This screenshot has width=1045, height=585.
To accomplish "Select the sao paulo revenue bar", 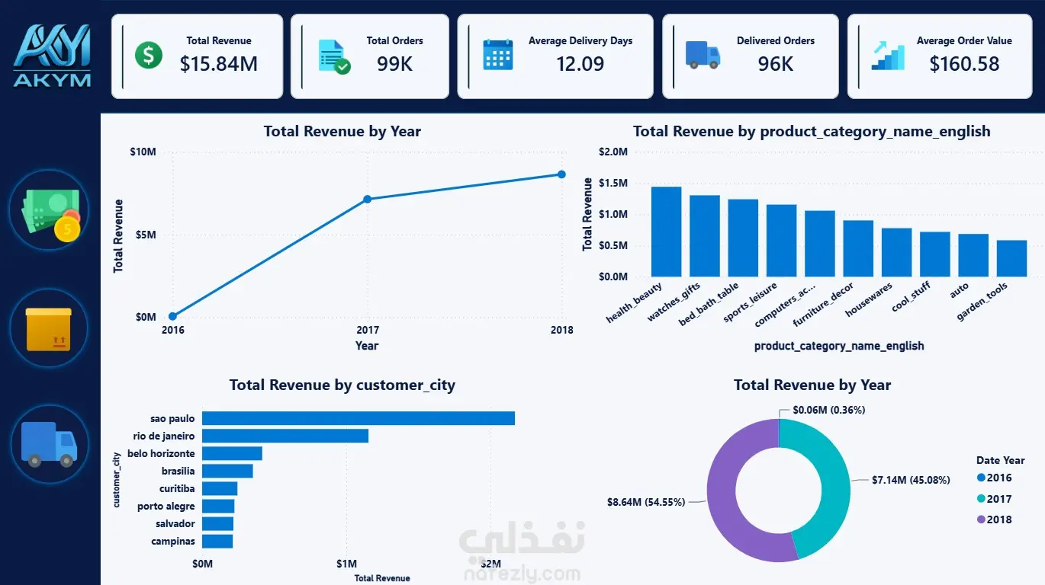I will coord(359,418).
